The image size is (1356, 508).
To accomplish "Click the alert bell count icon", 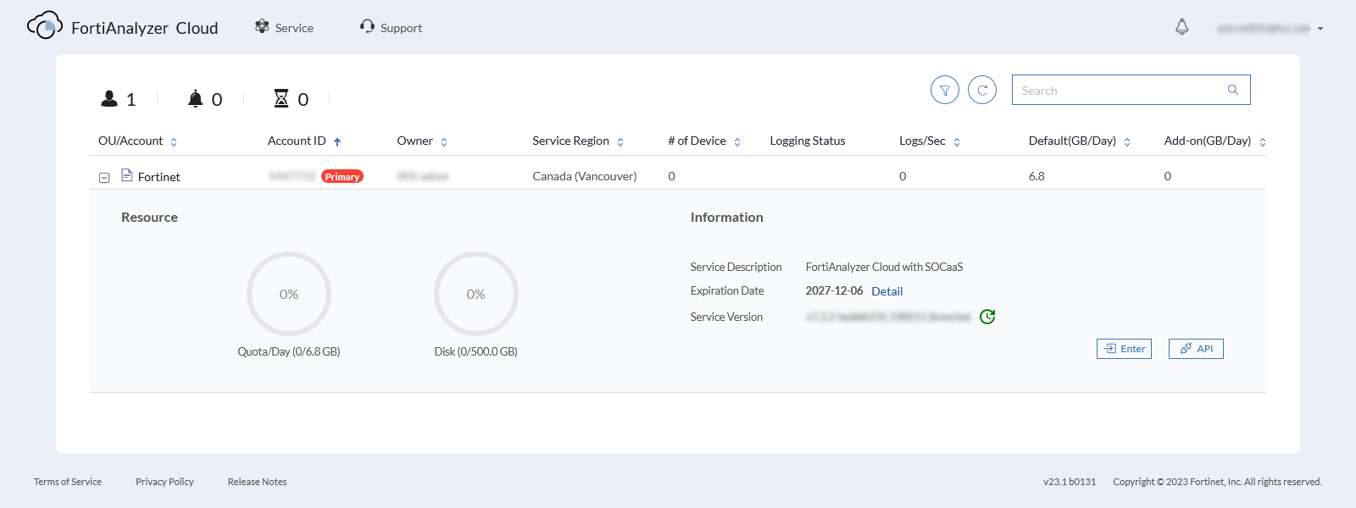I will coord(196,99).
